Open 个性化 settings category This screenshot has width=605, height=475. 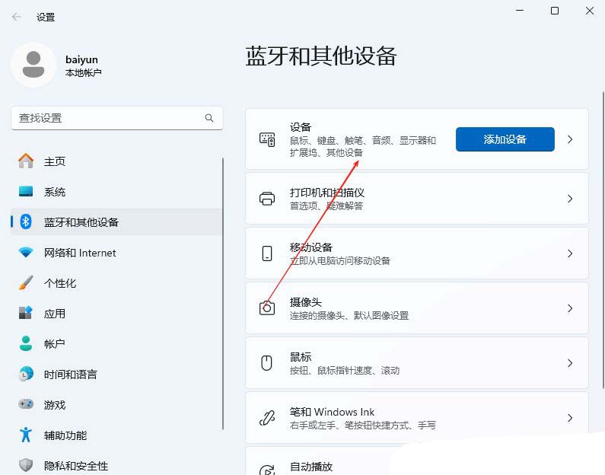coord(116,283)
